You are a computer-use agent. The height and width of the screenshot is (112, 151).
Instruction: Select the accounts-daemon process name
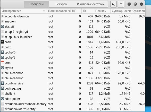coord(17,16)
